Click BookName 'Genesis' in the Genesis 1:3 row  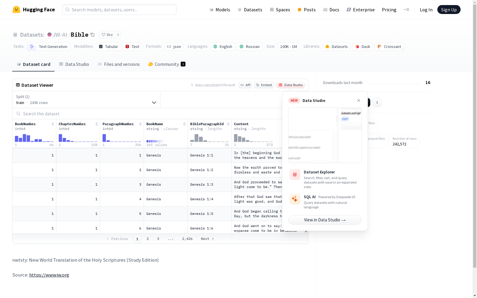tap(166, 184)
